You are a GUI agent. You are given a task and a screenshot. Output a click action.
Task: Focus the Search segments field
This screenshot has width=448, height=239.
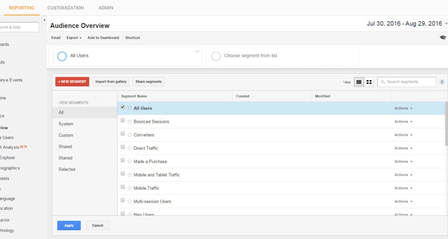coord(407,82)
